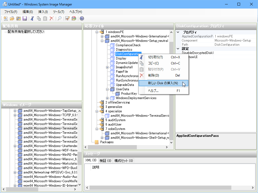Select amd64_Microsoft-Windows-WDF-Kern component
Screen dimensions: 258x193
coord(50,150)
